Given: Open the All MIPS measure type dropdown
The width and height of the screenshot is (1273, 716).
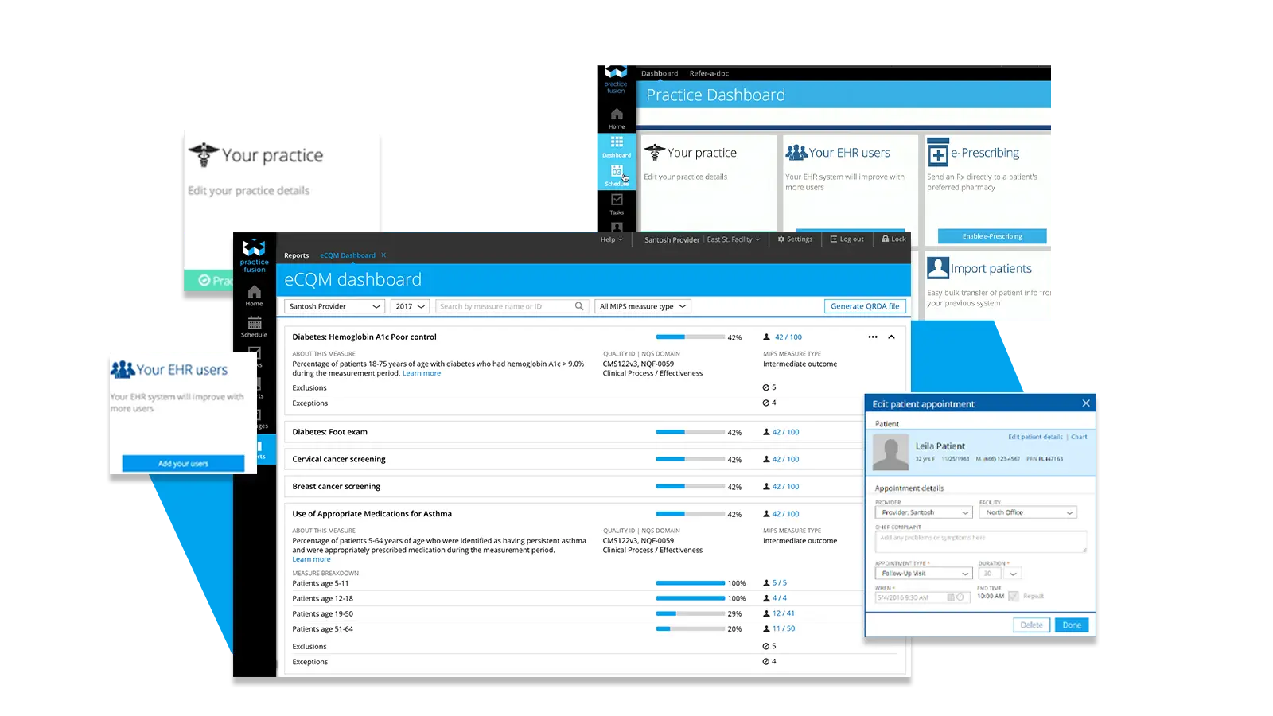Looking at the screenshot, I should tap(642, 306).
